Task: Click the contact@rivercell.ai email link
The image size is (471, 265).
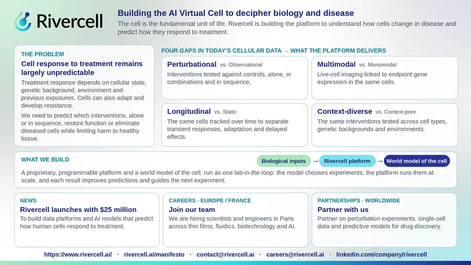Action: click(x=225, y=254)
